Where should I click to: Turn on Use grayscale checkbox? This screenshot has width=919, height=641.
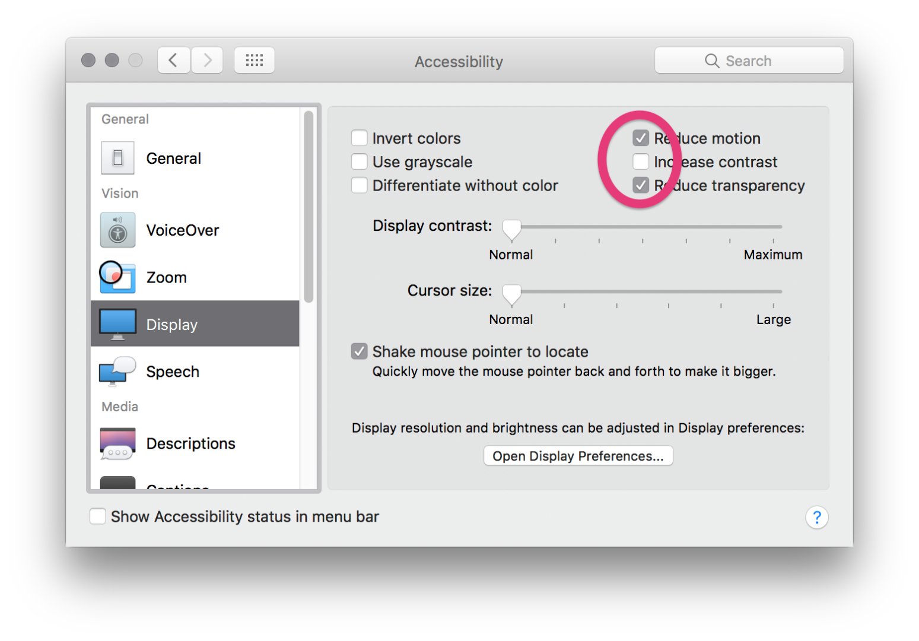point(359,162)
